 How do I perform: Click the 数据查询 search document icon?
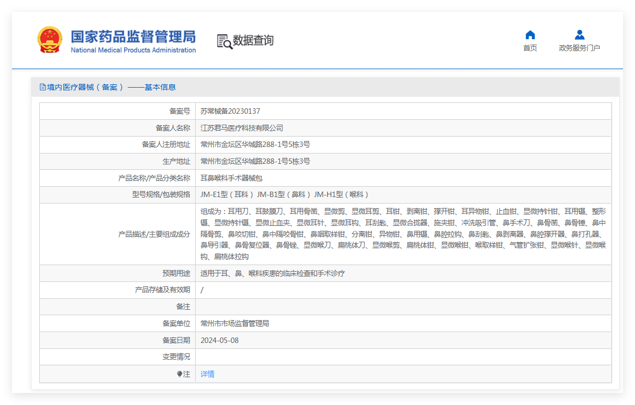[225, 42]
